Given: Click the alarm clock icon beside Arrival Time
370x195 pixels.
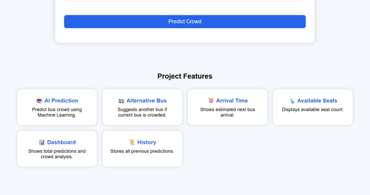Looking at the screenshot, I should coord(211,100).
